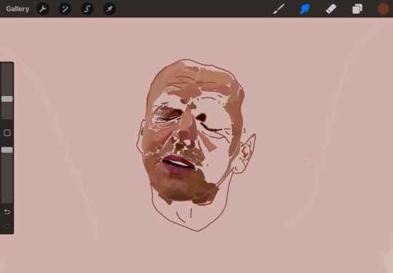Redo the last undone stroke
The image size is (393, 273).
point(7,226)
